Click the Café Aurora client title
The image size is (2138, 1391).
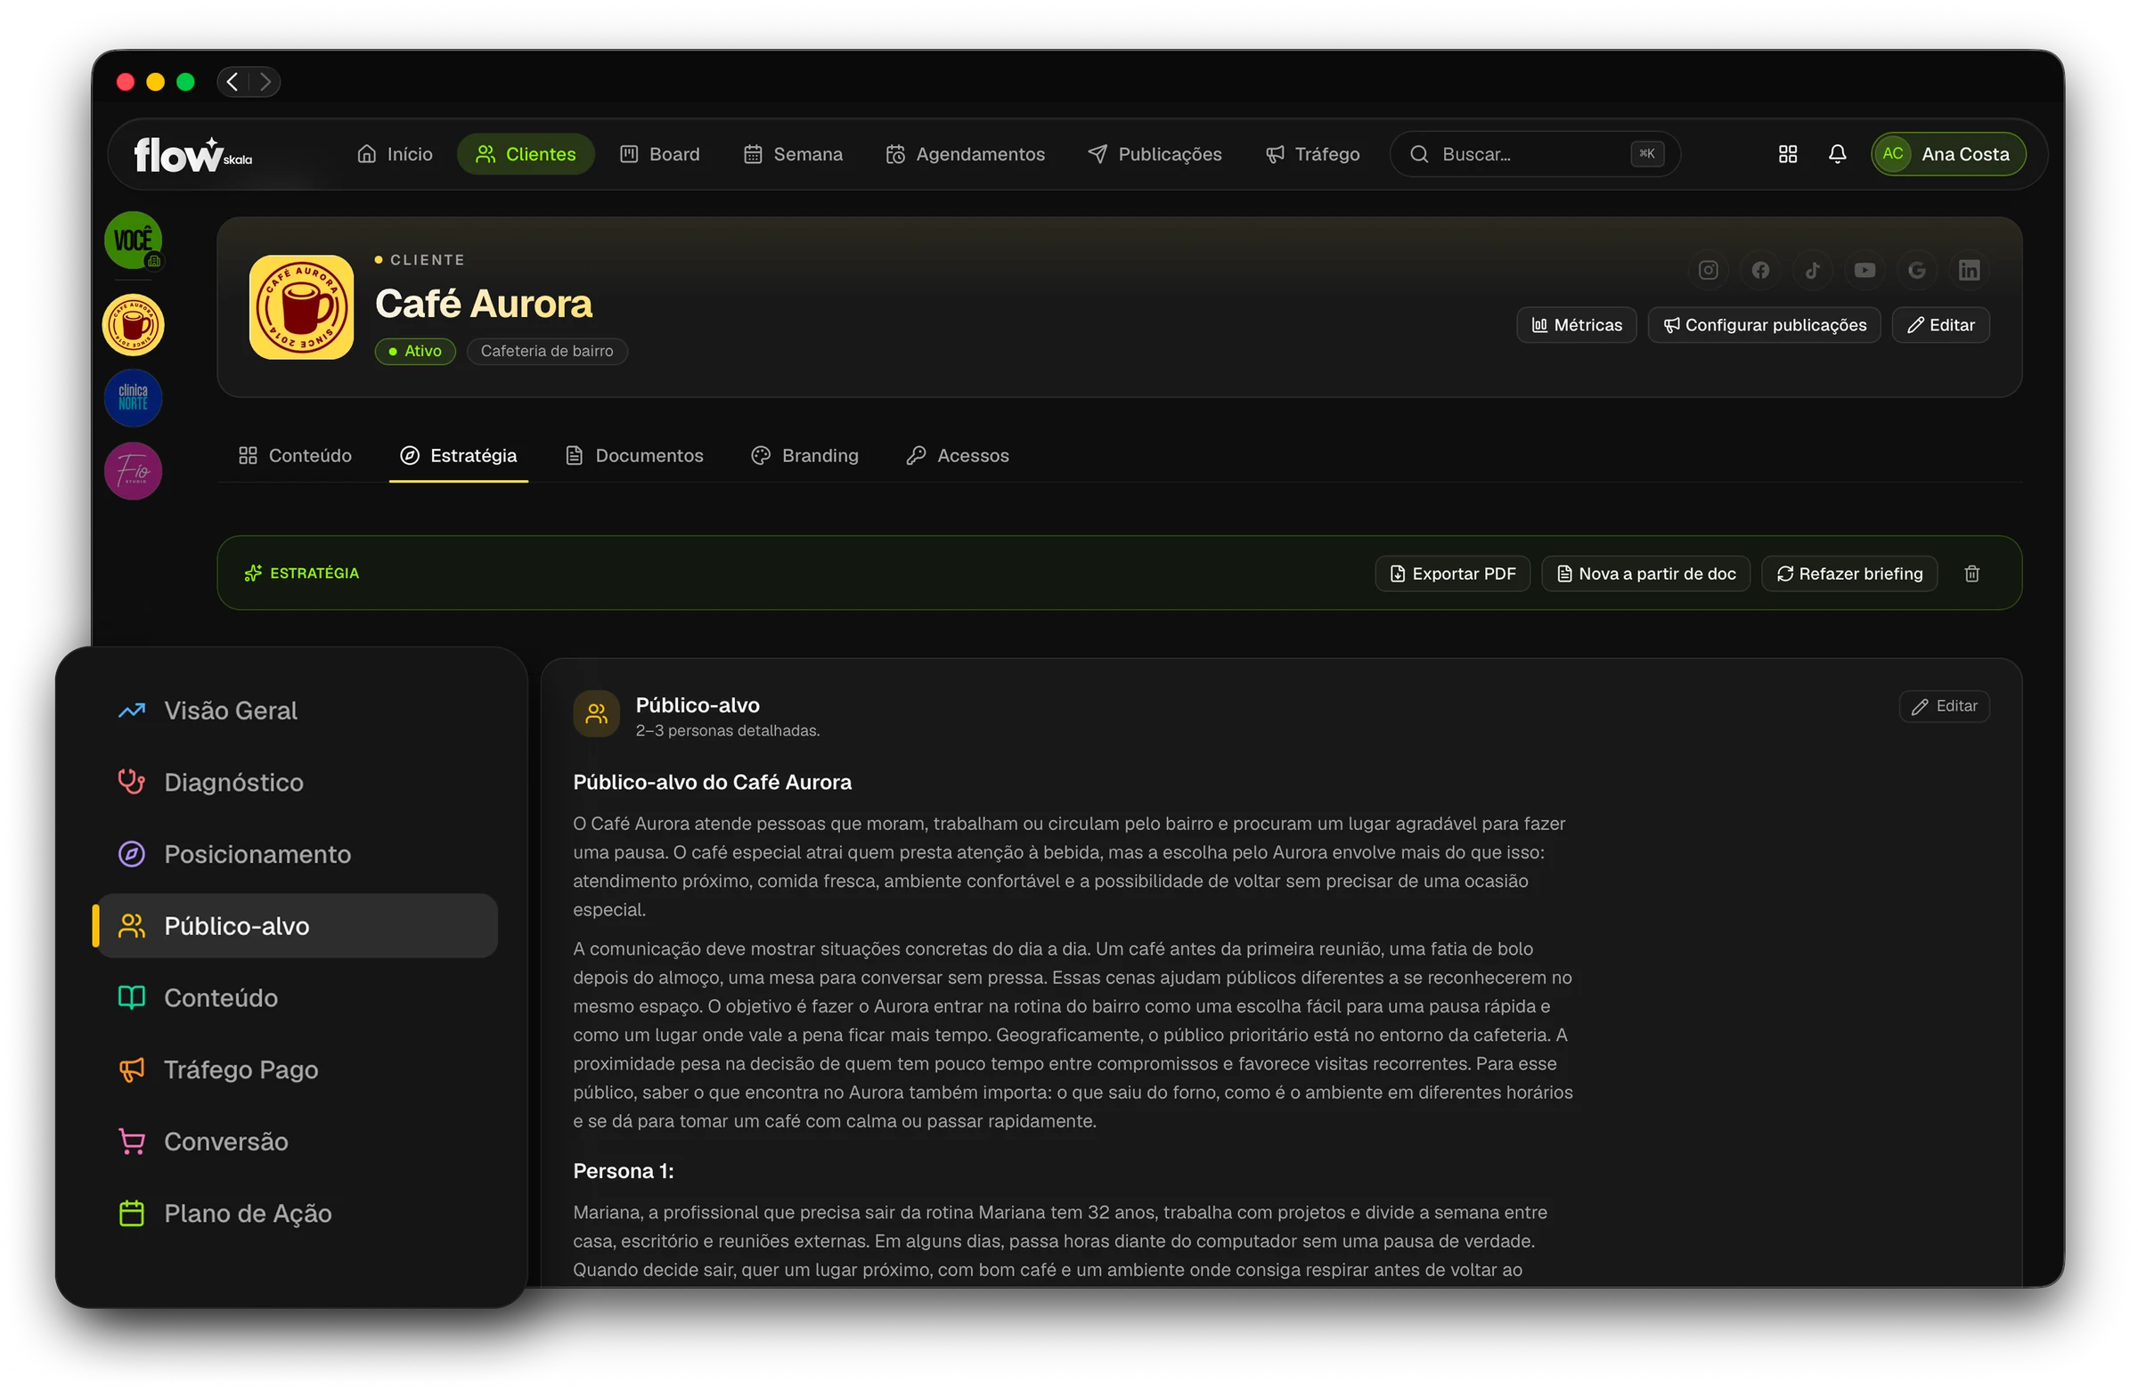[x=484, y=304]
